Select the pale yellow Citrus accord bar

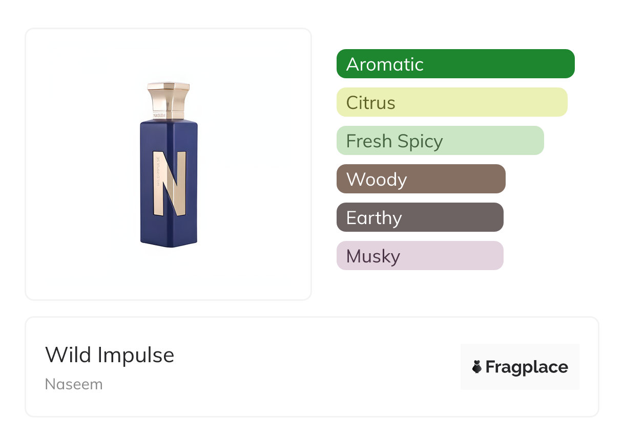coord(451,102)
